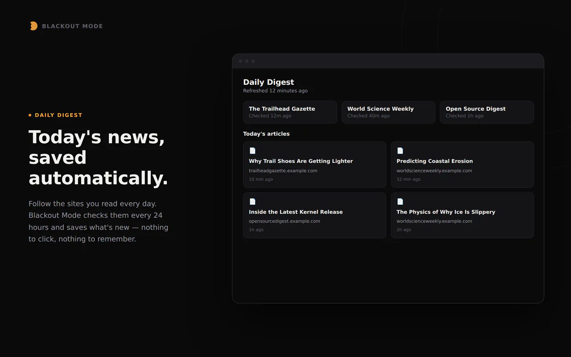Screen dimensions: 571x357
Task: Click the 2h ago timestamp
Action: 404,230
